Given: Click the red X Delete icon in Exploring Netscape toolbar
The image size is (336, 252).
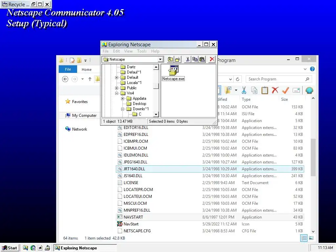Looking at the screenshot, I should 212,59.
